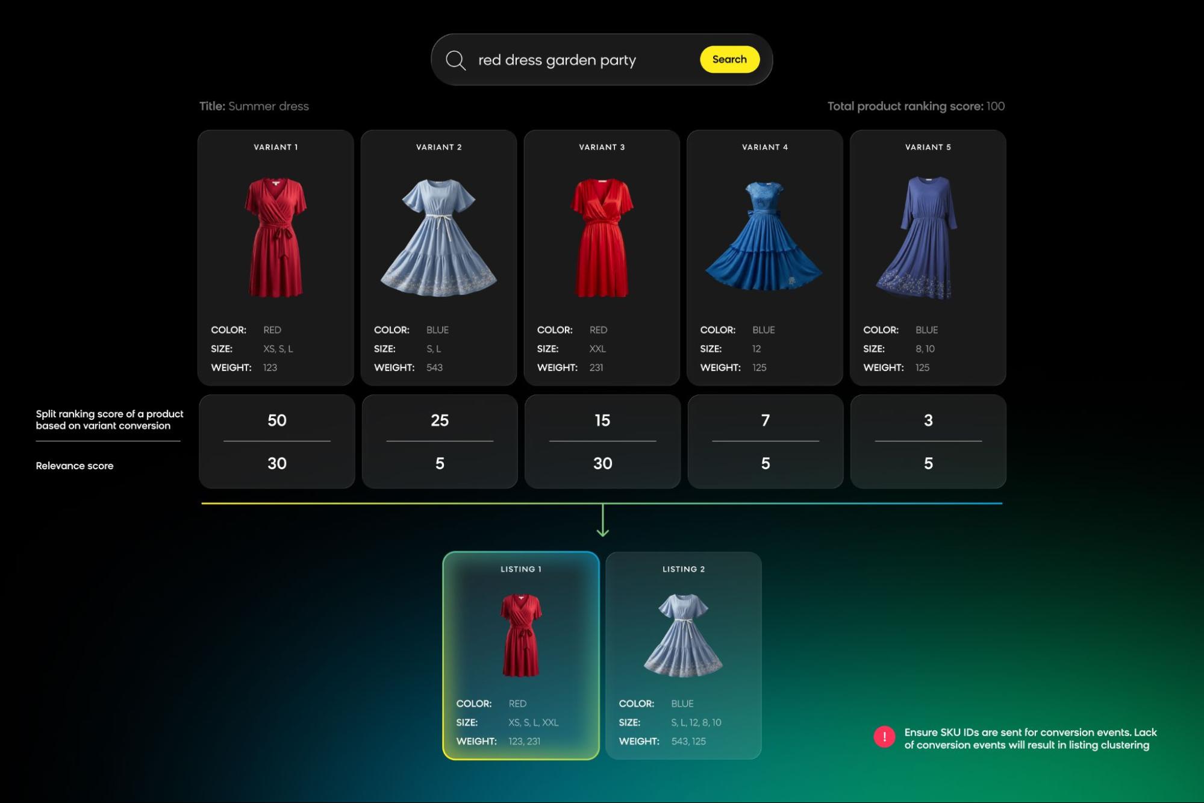Viewport: 1204px width, 803px height.
Task: Select the Variant 1 red dress image
Action: [276, 237]
